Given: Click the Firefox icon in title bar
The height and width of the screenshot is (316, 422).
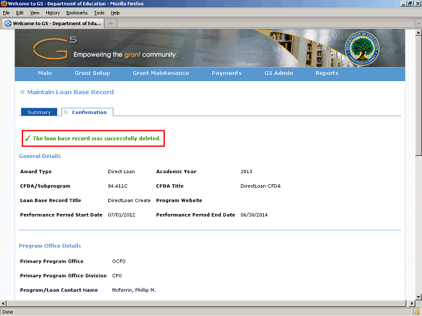Looking at the screenshot, I should pyautogui.click(x=4, y=3).
